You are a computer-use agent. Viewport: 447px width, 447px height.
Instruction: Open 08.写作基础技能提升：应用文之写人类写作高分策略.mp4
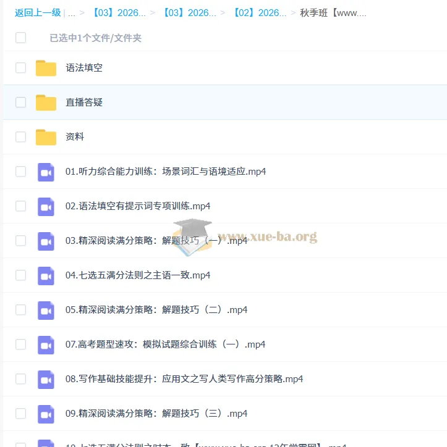tap(184, 379)
